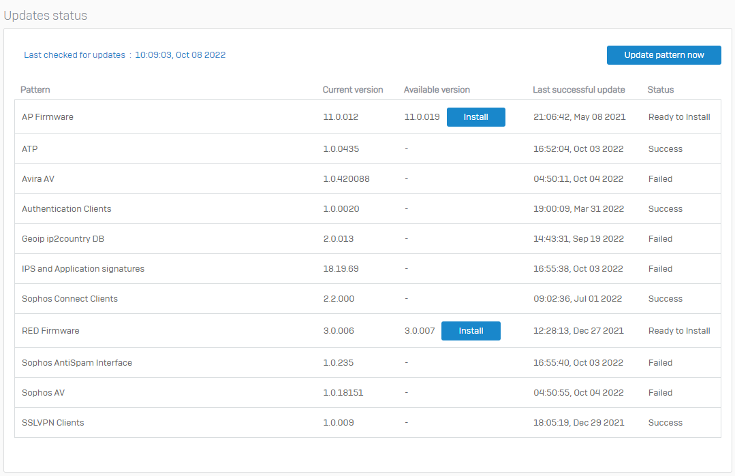
Task: Click AP Firmware Ready to Install status
Action: (x=679, y=117)
